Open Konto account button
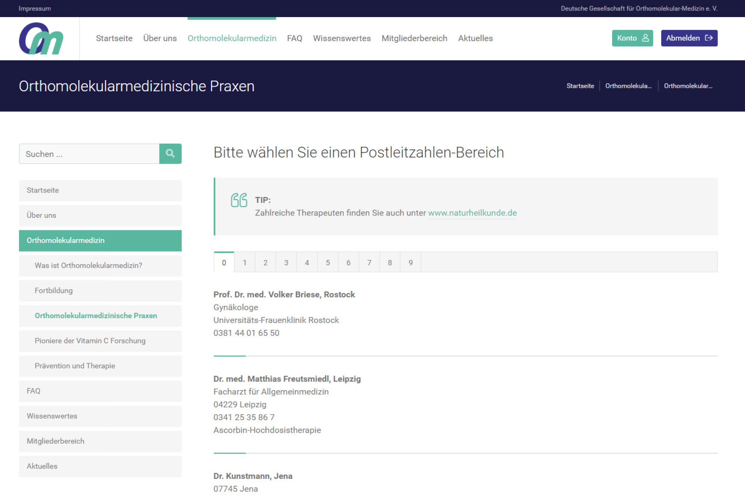Screen dimensions: 745x497 632,38
